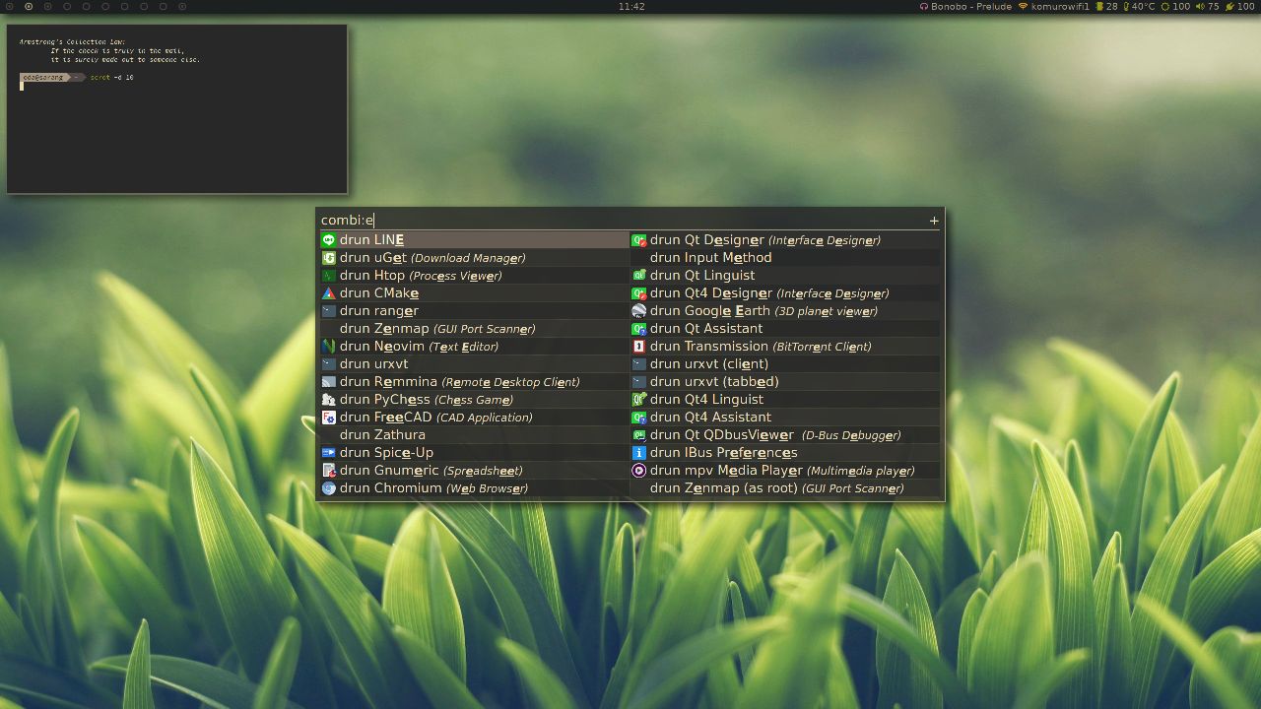Select the 'drun Zathura' entry

click(x=474, y=434)
